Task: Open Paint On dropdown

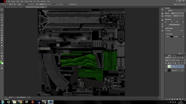Action: [177, 13]
